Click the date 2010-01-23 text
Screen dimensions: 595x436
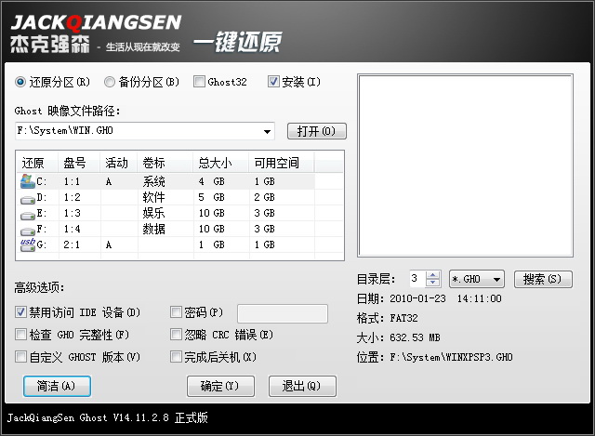417,298
